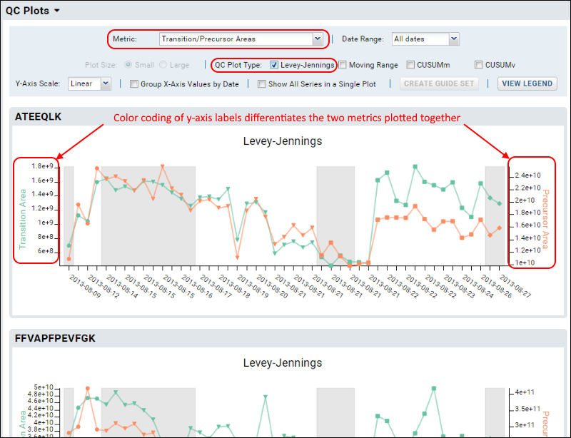
Task: Click the Metric field showing Transition/Precursor Areas
Action: coord(236,39)
